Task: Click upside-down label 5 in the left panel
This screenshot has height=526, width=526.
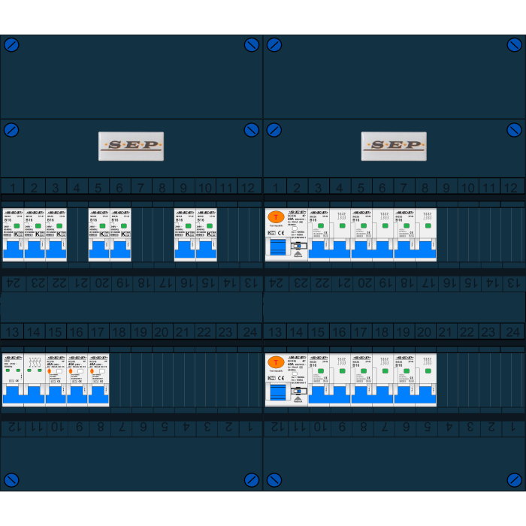Action: coord(165,428)
